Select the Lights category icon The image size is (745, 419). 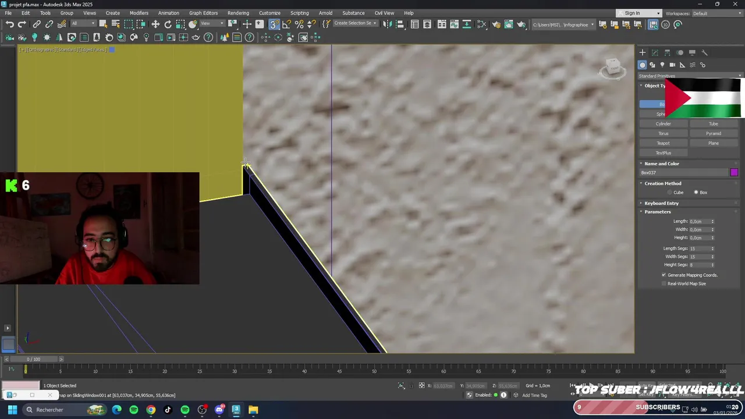pyautogui.click(x=662, y=65)
